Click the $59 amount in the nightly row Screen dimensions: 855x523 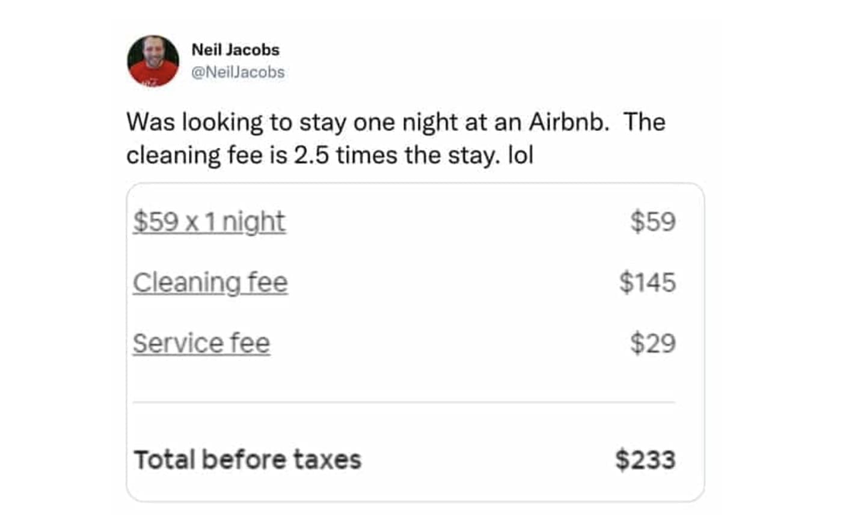(652, 221)
